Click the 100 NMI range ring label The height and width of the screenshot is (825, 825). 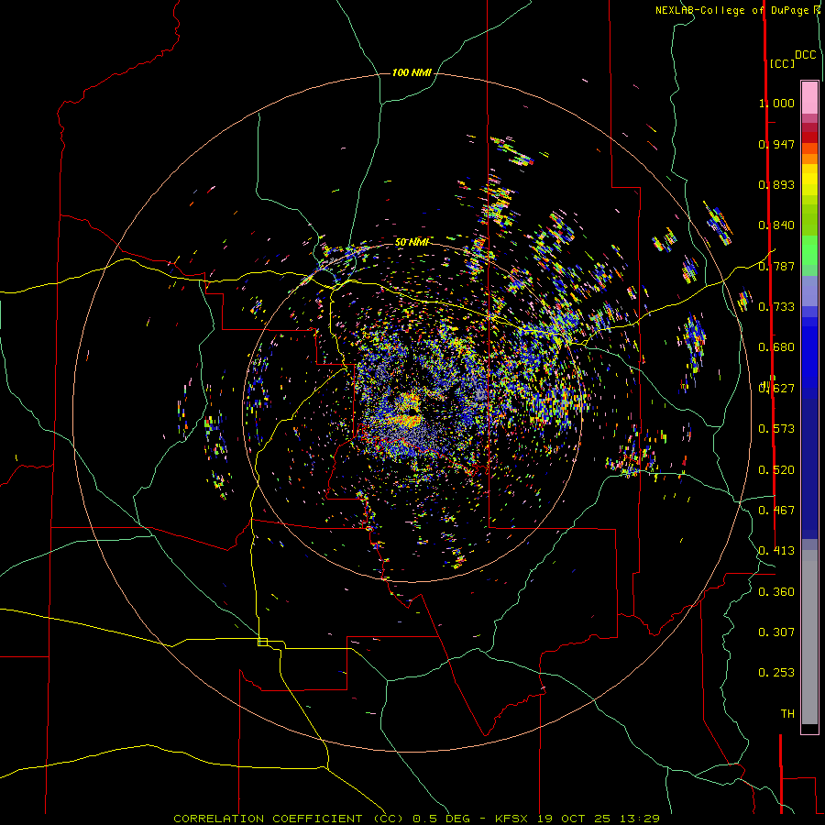click(x=412, y=72)
